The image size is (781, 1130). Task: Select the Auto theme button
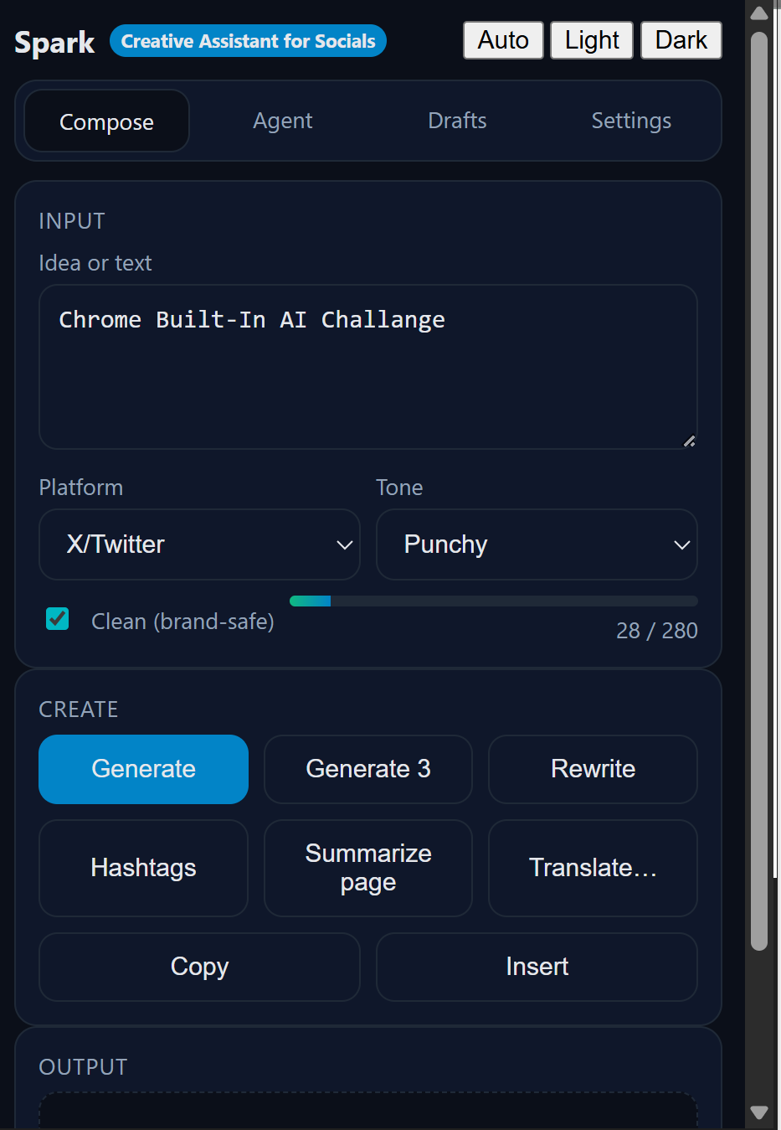coord(503,40)
